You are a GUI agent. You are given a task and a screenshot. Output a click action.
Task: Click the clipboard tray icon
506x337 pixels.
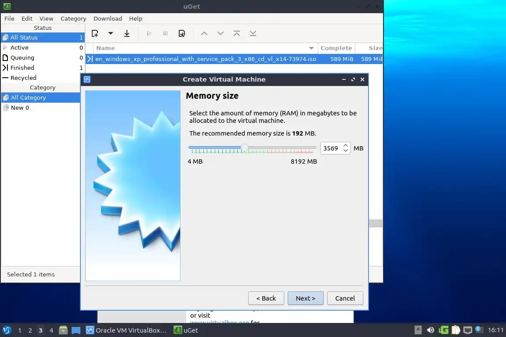pos(455,330)
